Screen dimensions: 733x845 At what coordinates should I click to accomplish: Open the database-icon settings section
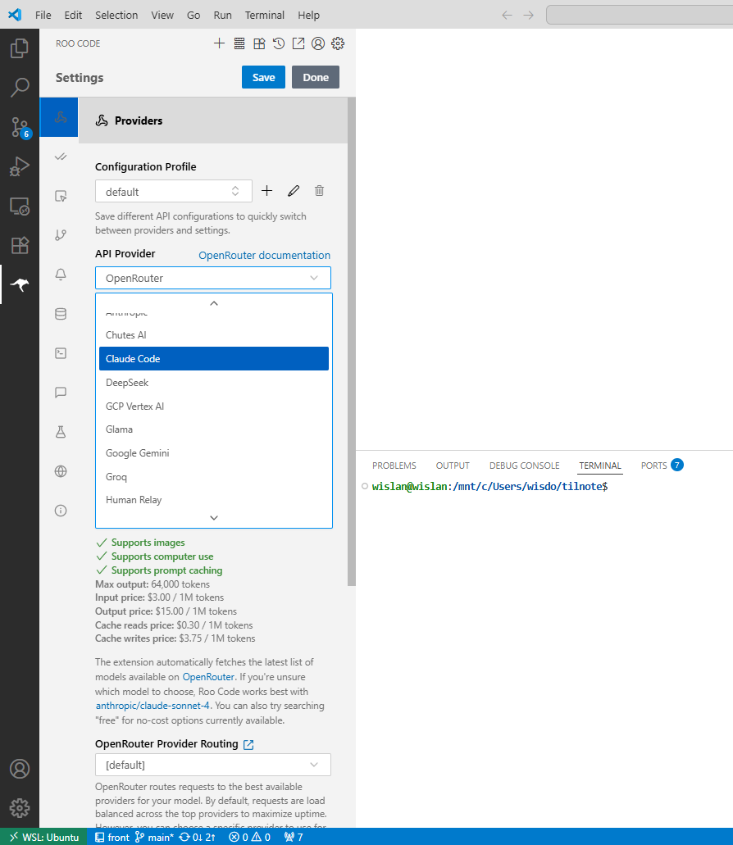pyautogui.click(x=61, y=314)
